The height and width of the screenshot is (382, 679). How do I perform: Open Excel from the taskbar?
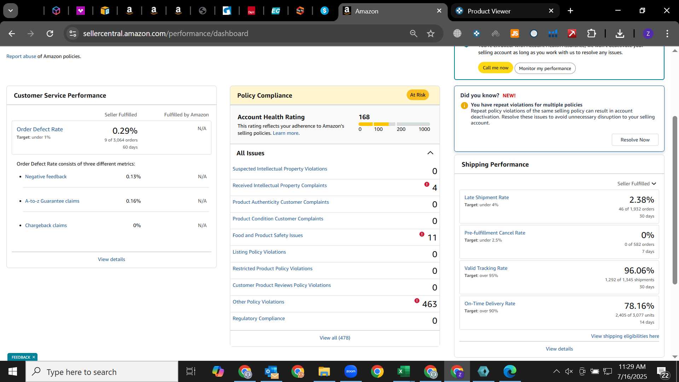coord(404,372)
